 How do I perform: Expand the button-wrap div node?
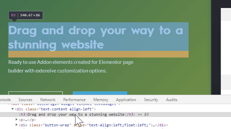click(x=16, y=125)
